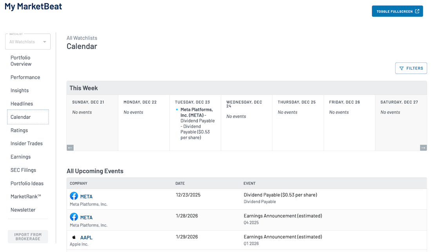
Task: Click the Wednesday, Dec 24 day header
Action: tap(244, 104)
